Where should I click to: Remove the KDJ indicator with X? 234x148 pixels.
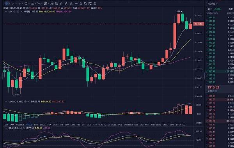24,128
